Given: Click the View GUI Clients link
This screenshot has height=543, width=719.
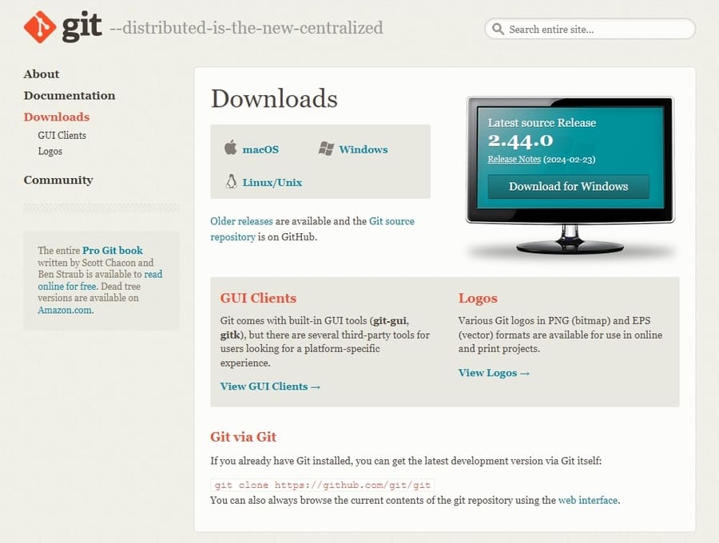Looking at the screenshot, I should 270,386.
